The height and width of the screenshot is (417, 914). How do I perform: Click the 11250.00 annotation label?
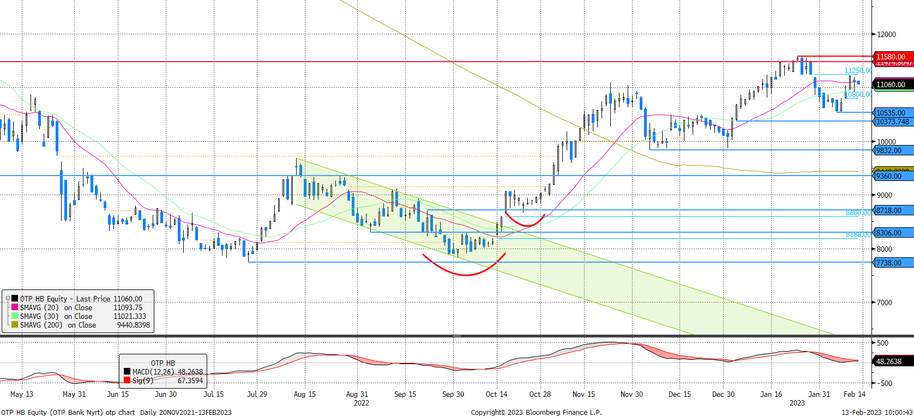coord(858,70)
